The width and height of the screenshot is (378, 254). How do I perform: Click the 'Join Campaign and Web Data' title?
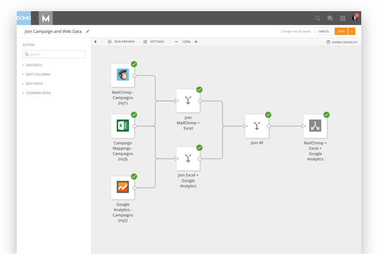(53, 31)
